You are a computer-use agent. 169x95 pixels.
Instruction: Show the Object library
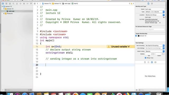tap(152, 62)
